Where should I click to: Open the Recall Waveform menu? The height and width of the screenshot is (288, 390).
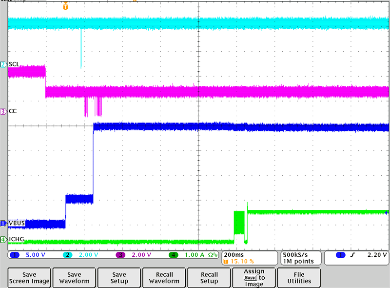click(164, 278)
